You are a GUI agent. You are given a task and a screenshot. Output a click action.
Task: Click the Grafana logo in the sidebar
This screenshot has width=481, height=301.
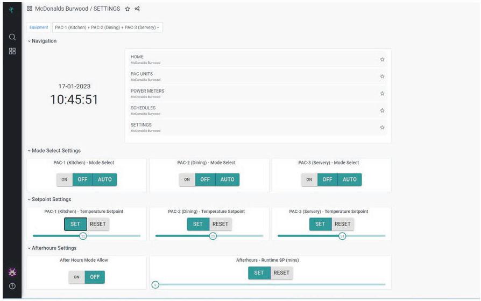coord(12,10)
